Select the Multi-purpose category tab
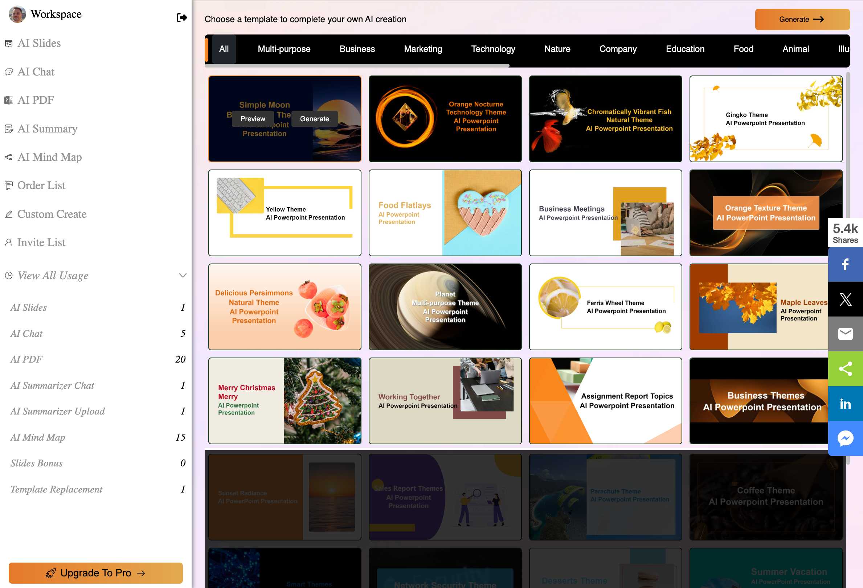 pos(284,49)
